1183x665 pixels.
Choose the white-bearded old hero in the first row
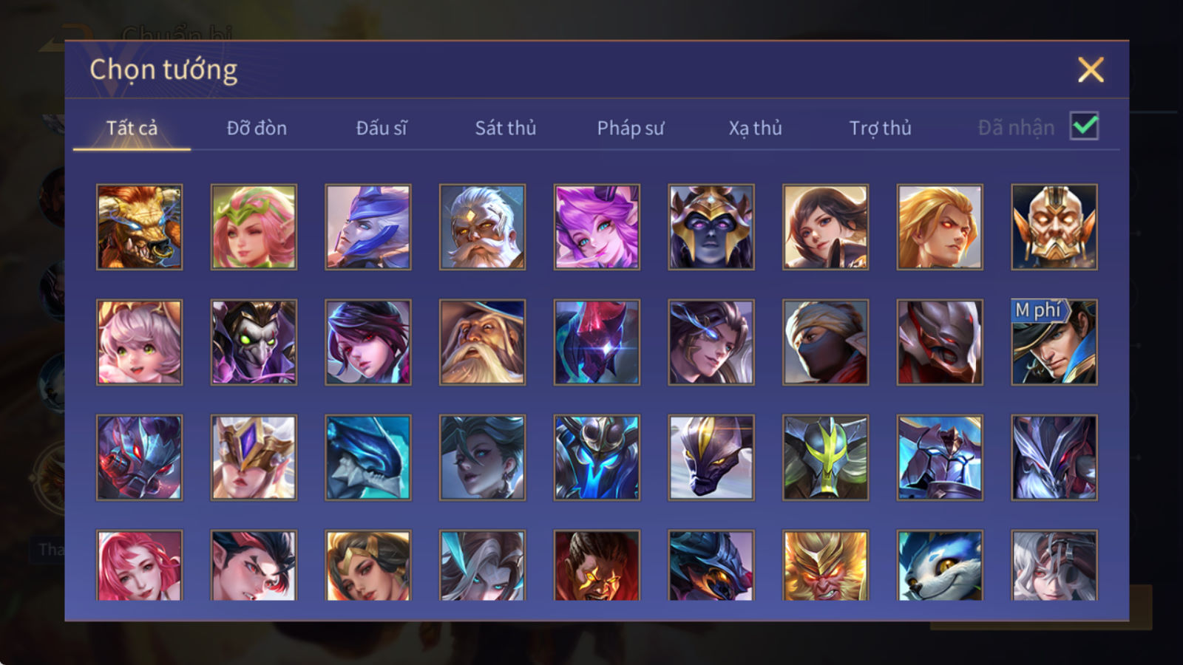(482, 227)
